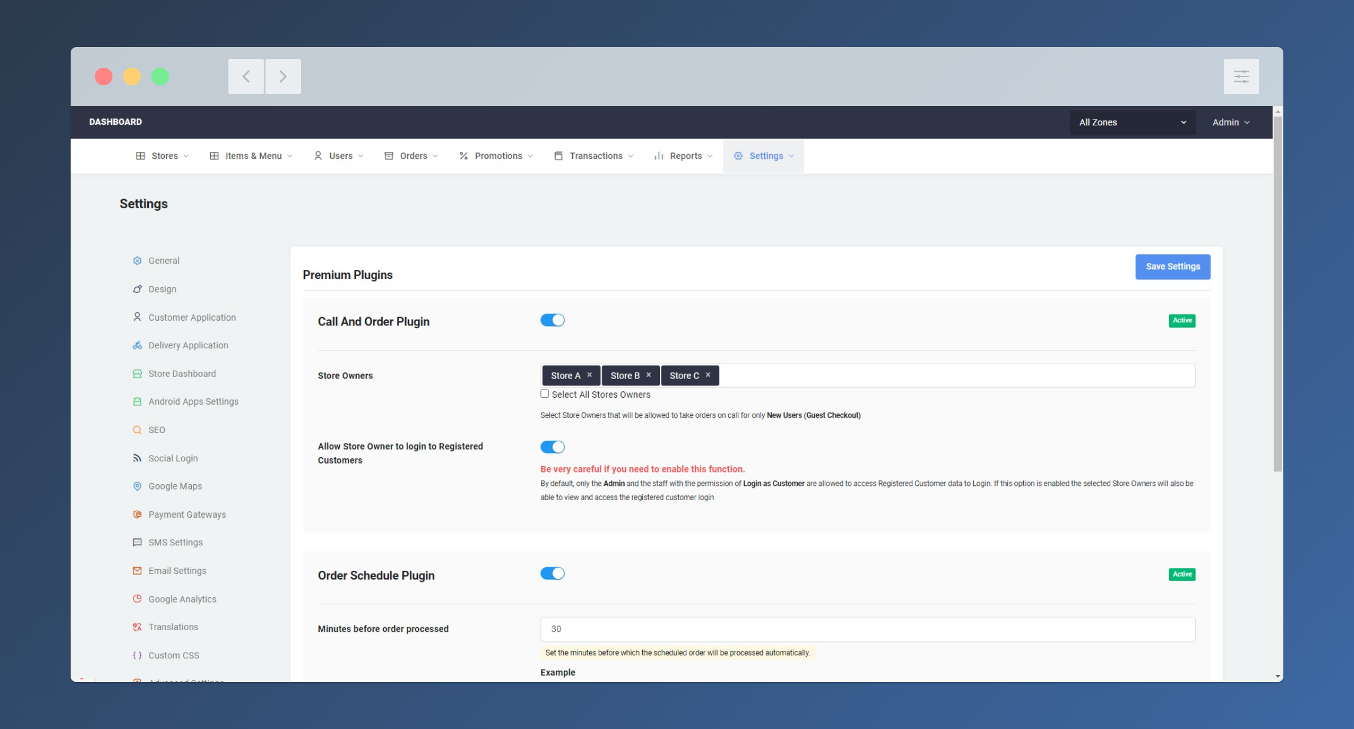
Task: Open Customer Application settings
Action: pyautogui.click(x=192, y=317)
